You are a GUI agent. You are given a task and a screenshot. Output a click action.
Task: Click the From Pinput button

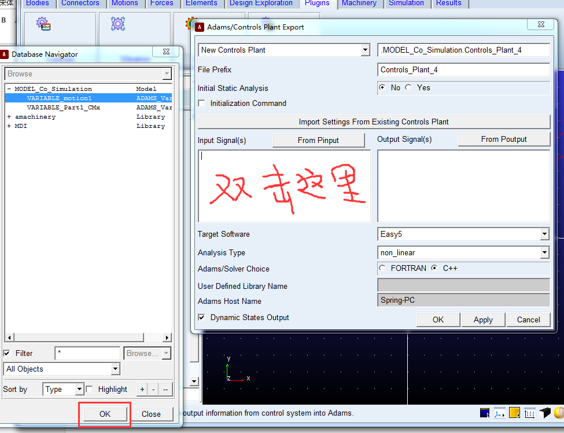tap(318, 140)
